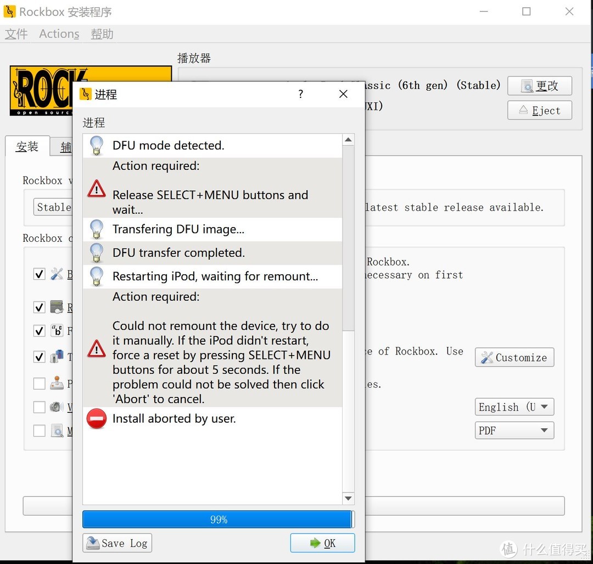Image resolution: width=593 pixels, height=564 pixels.
Task: Click the manual magnifier icon
Action: click(x=57, y=431)
